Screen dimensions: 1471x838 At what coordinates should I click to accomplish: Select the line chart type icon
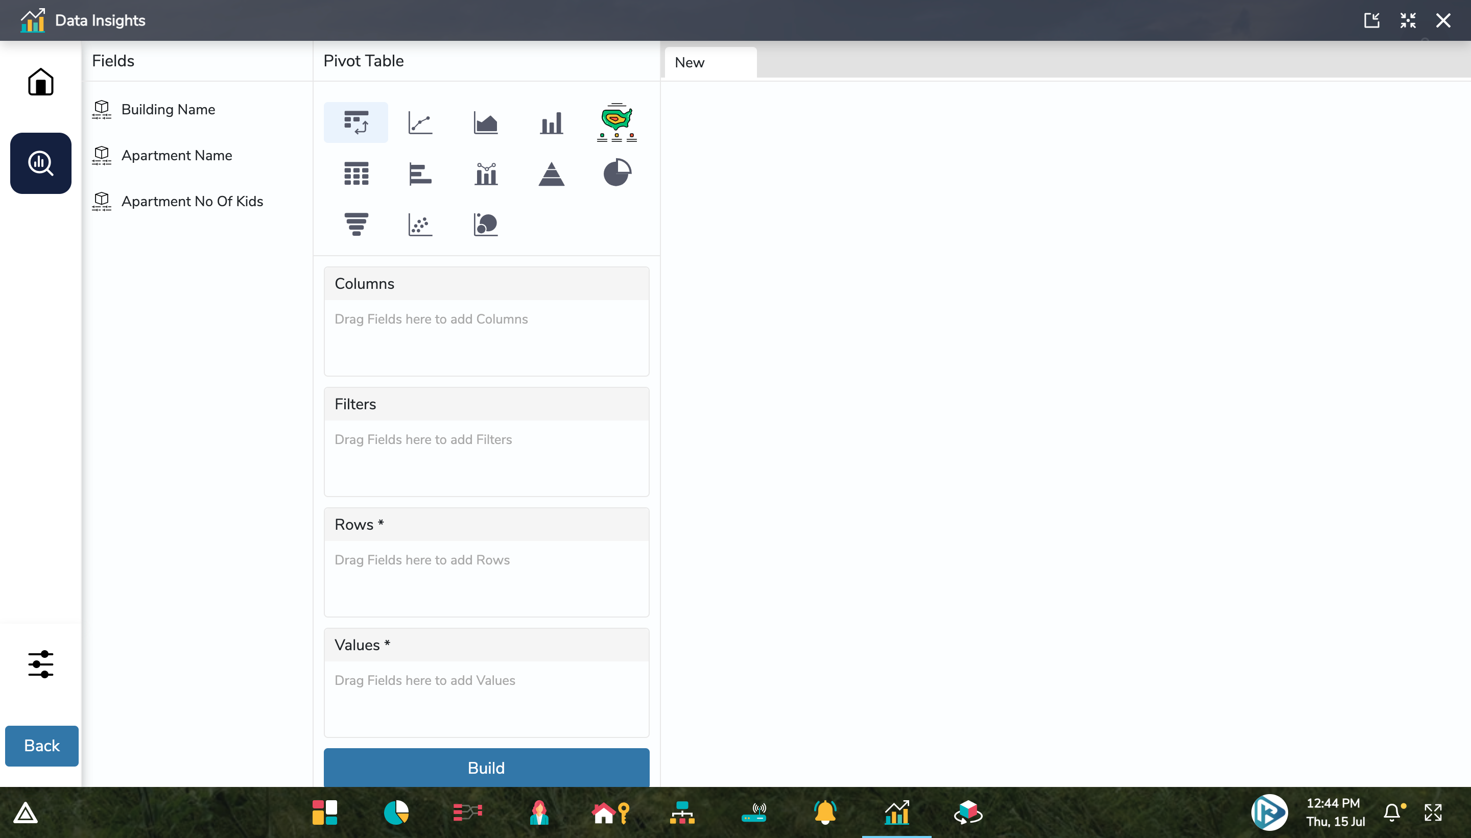[x=420, y=122]
